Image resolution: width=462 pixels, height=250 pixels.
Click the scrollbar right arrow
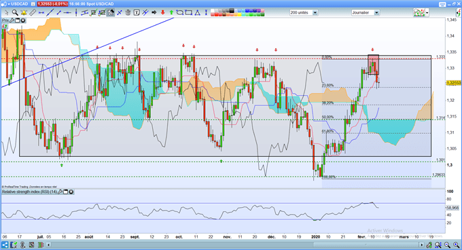tap(422, 245)
